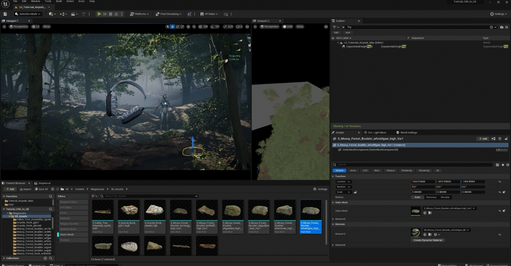
Task: Open the Build menu
Action: click(x=59, y=1)
